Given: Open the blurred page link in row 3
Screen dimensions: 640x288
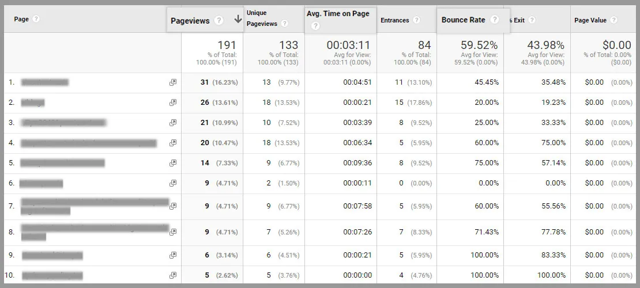Looking at the screenshot, I should [x=63, y=122].
